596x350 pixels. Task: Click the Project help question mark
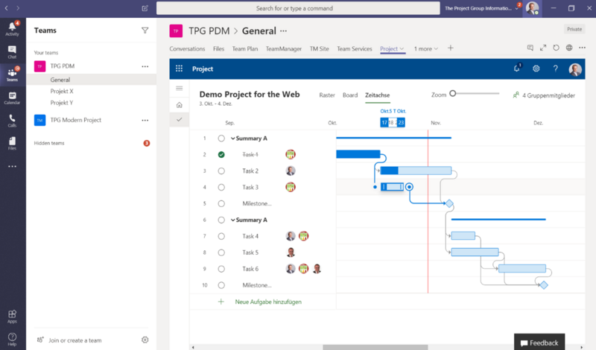[x=555, y=69]
